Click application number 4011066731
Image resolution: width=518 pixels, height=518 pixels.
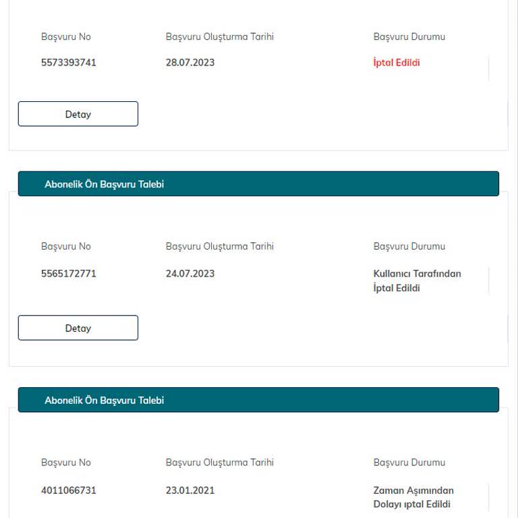point(68,490)
